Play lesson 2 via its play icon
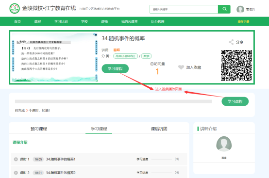 tap(16, 173)
